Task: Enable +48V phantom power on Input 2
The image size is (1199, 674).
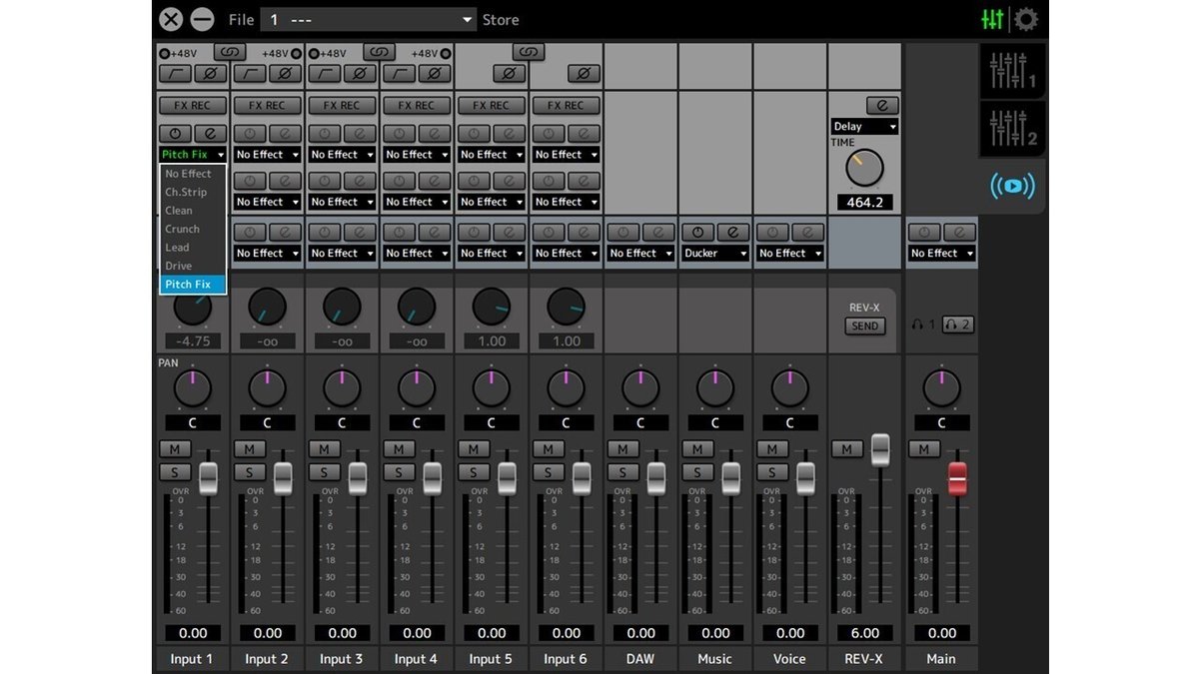Action: [x=297, y=53]
